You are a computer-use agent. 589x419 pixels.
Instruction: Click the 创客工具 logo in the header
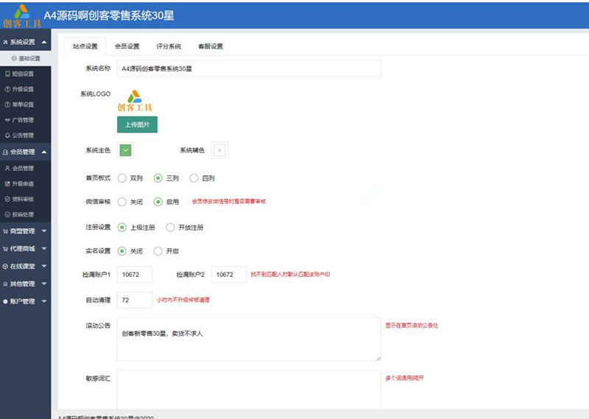[x=22, y=16]
